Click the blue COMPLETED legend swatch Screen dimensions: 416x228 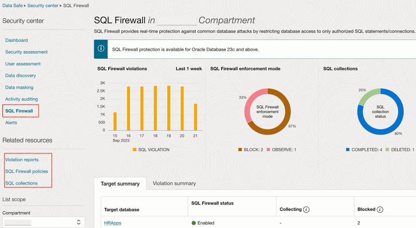coord(348,150)
